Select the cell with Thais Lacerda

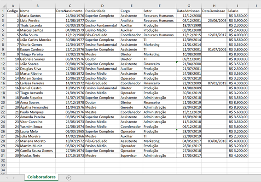37,25
